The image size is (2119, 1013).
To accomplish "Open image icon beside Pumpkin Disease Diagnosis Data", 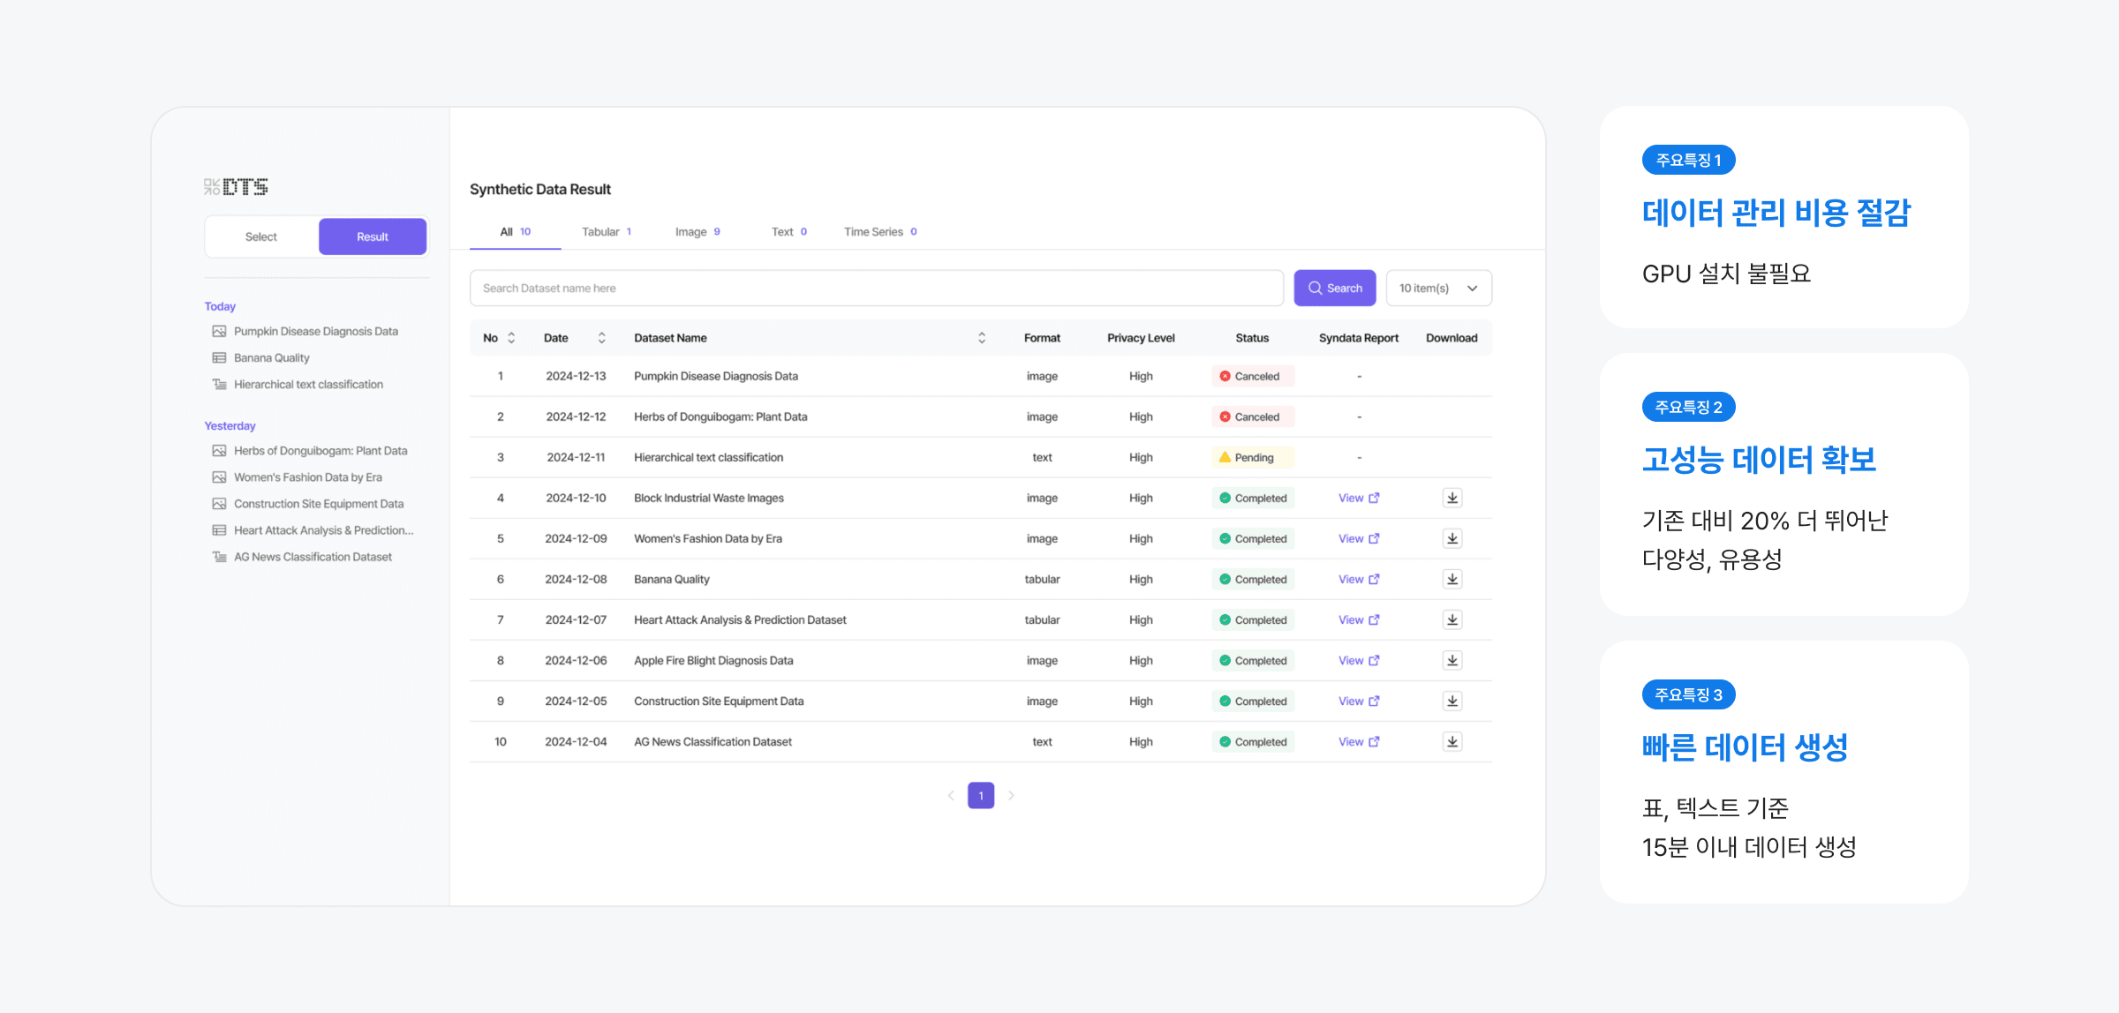I will [x=219, y=332].
